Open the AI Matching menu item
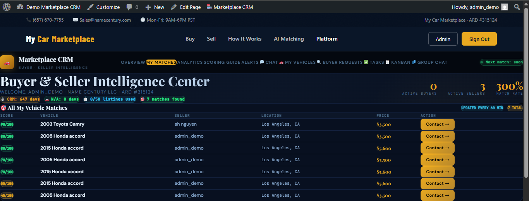This screenshot has width=529, height=201. [x=289, y=39]
